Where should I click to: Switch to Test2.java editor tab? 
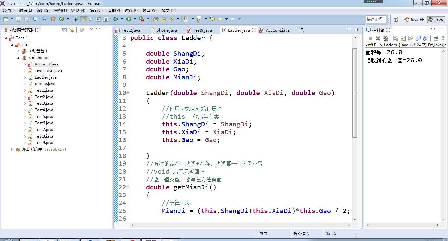128,30
